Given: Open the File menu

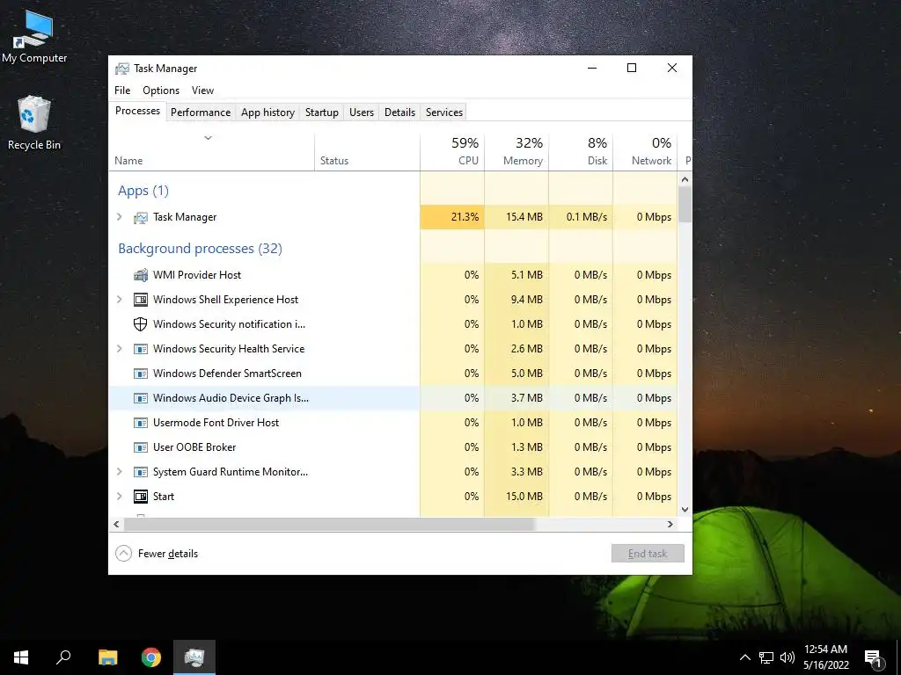Looking at the screenshot, I should click(122, 91).
